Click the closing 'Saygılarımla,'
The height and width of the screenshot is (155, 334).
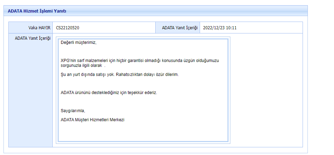point(73,111)
